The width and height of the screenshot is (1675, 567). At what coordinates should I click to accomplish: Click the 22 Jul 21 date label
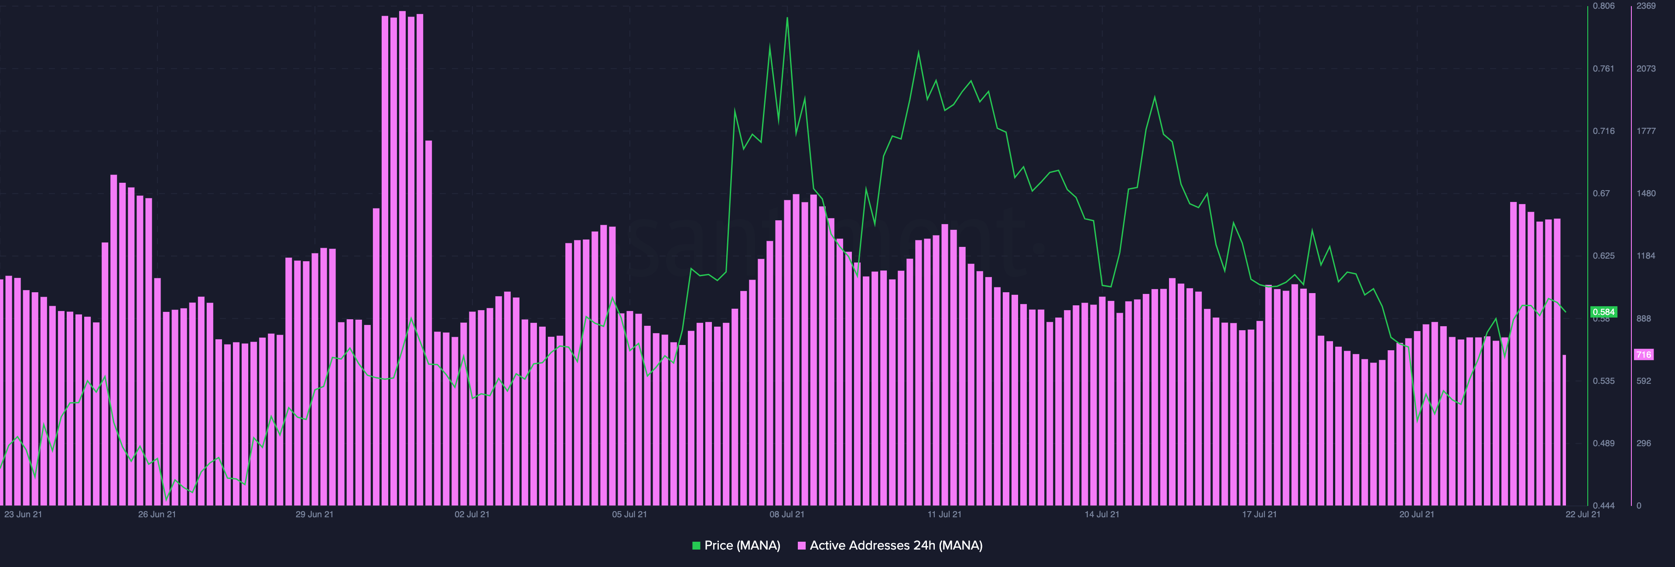coord(1583,514)
